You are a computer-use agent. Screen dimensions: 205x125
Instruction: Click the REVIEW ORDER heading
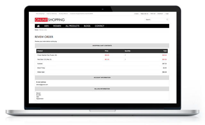click(44, 37)
